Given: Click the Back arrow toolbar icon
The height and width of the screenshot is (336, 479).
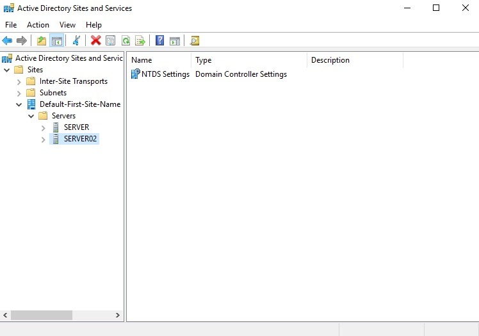Looking at the screenshot, I should [x=8, y=41].
